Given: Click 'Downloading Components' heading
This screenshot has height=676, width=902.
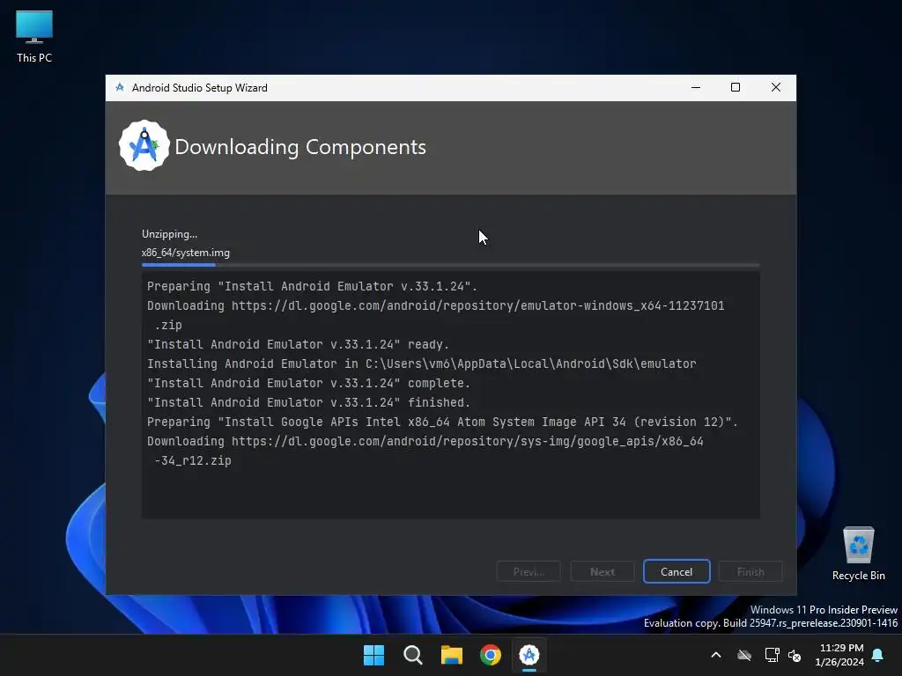Looking at the screenshot, I should (300, 147).
